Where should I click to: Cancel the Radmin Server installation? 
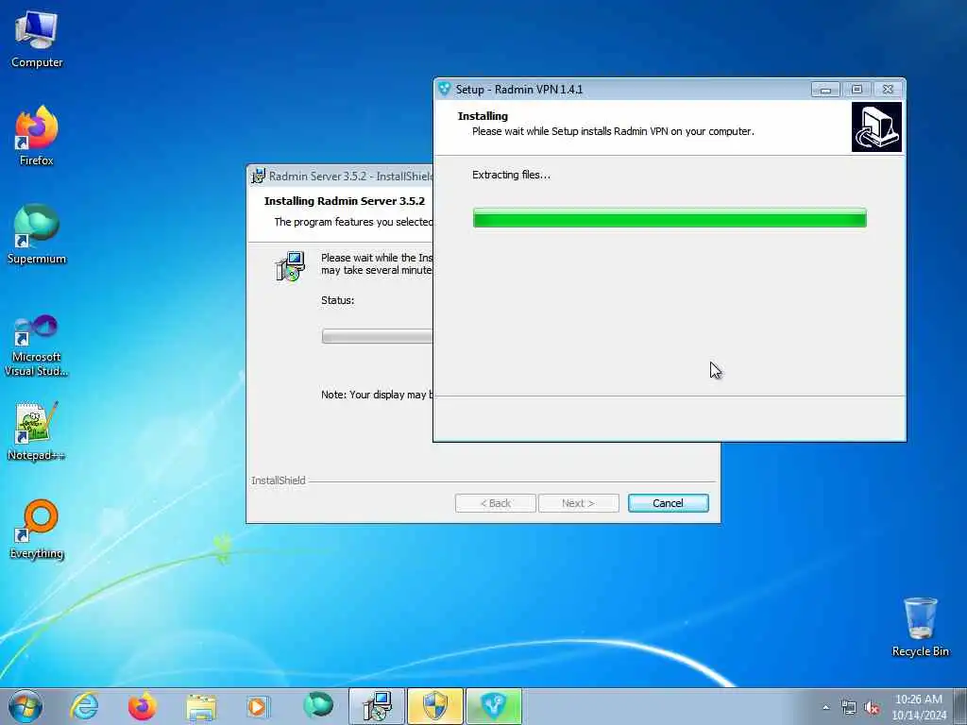tap(668, 503)
